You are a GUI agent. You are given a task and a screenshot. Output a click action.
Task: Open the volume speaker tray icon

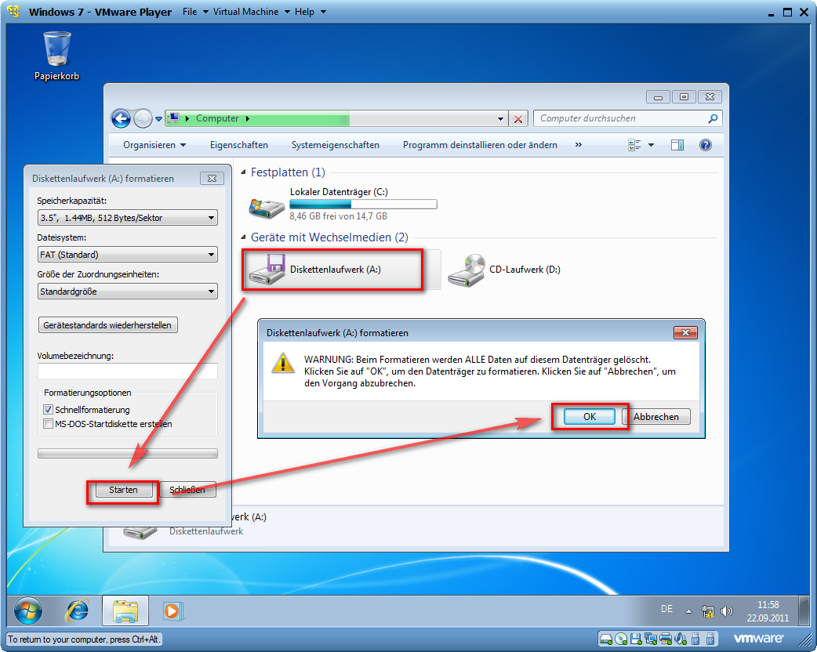[726, 611]
